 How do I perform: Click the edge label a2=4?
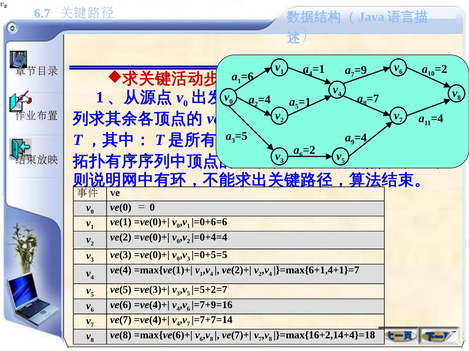click(259, 100)
